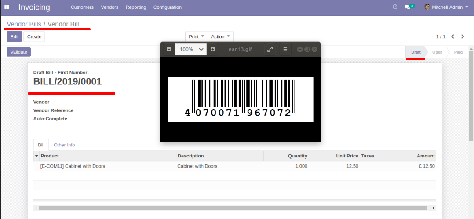Click the Vendor field label
The width and height of the screenshot is (474, 219).
(41, 102)
